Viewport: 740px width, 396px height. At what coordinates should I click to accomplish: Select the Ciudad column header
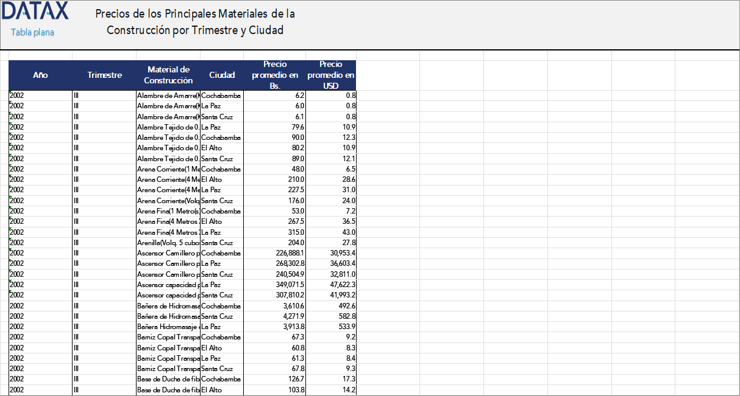[x=222, y=75]
